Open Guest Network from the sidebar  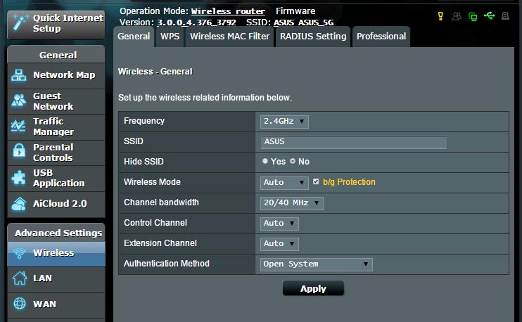click(x=56, y=101)
